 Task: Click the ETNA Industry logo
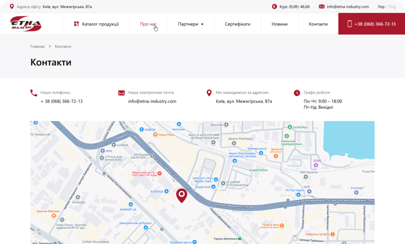point(26,24)
